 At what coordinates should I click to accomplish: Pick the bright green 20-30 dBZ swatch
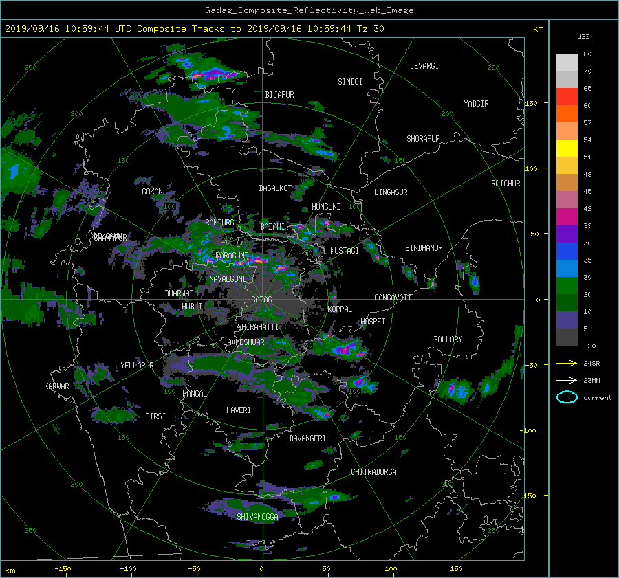point(567,286)
